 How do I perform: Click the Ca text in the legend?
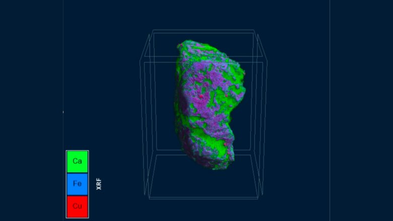77,161
